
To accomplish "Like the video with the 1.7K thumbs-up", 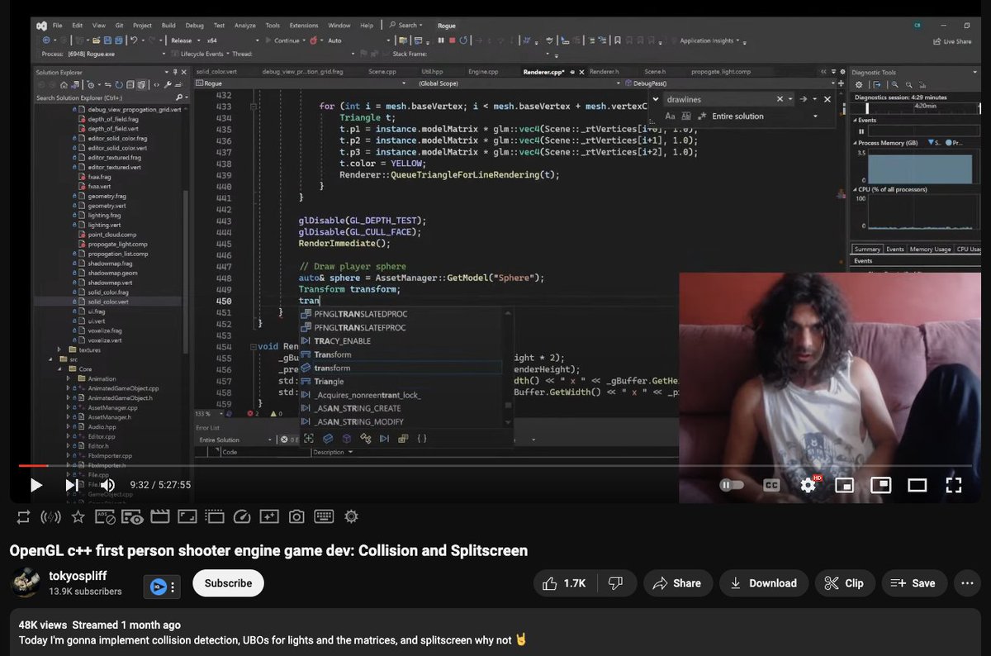I will click(564, 583).
